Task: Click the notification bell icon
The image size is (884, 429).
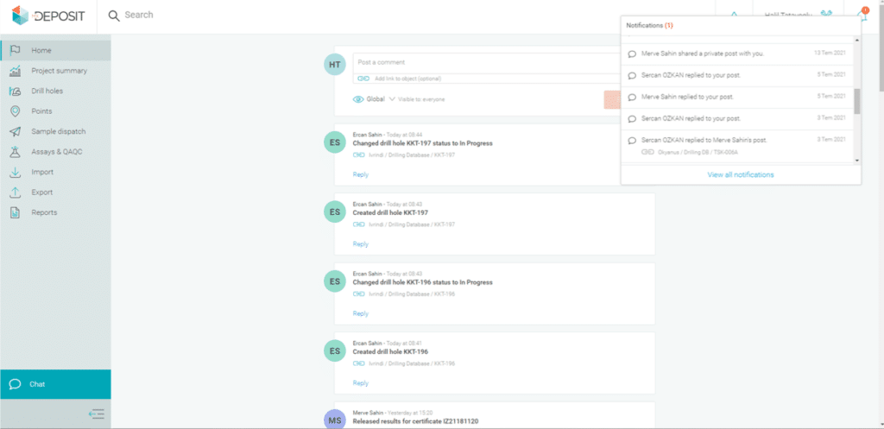Action: click(862, 15)
